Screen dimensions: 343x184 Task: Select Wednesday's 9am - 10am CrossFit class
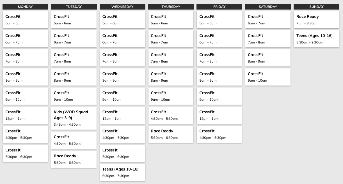[122, 96]
